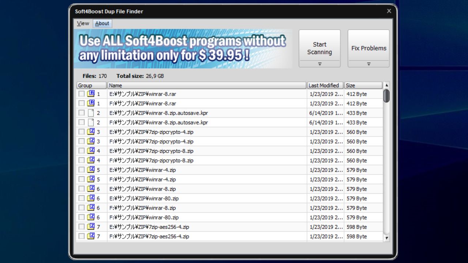Select the checkbox for E: winrar-4.zip
468x263 pixels.
coord(82,170)
